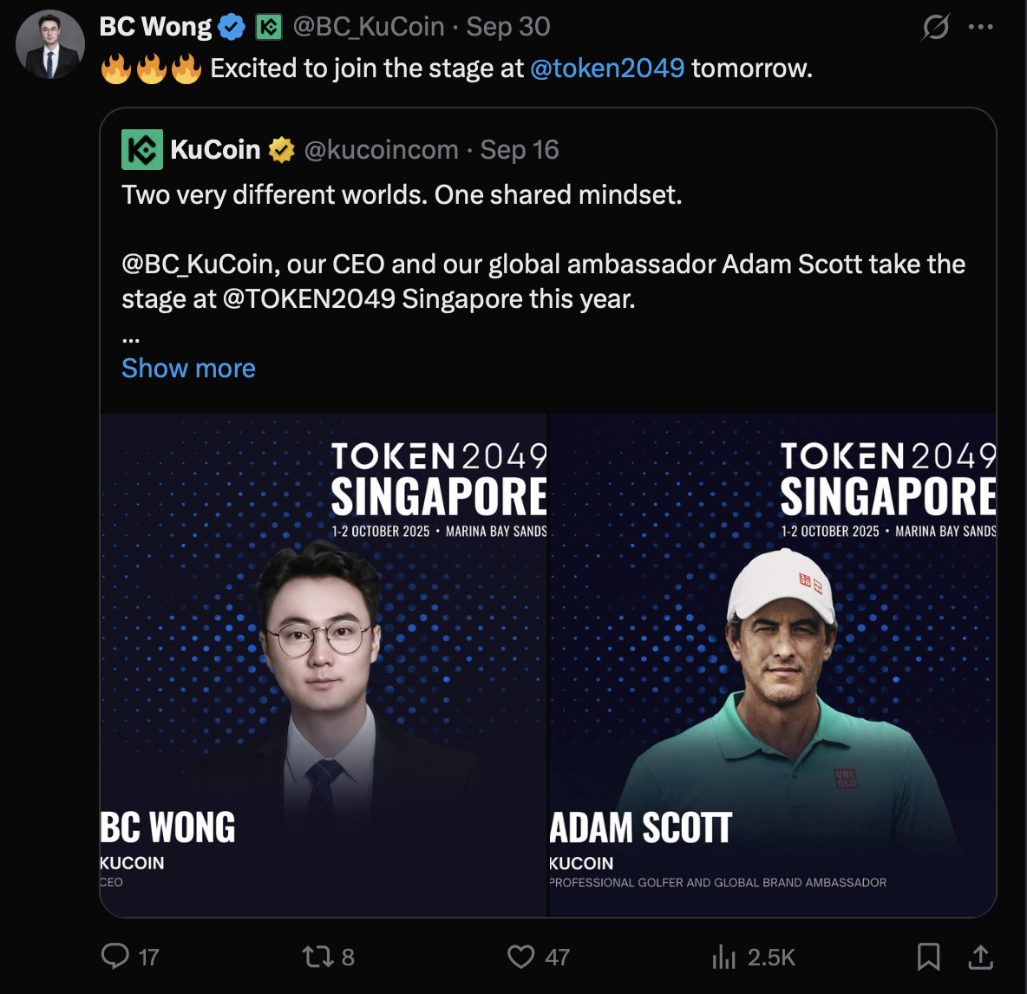Repost this tweet via retweet icon
Viewport: 1027px width, 994px height.
317,957
